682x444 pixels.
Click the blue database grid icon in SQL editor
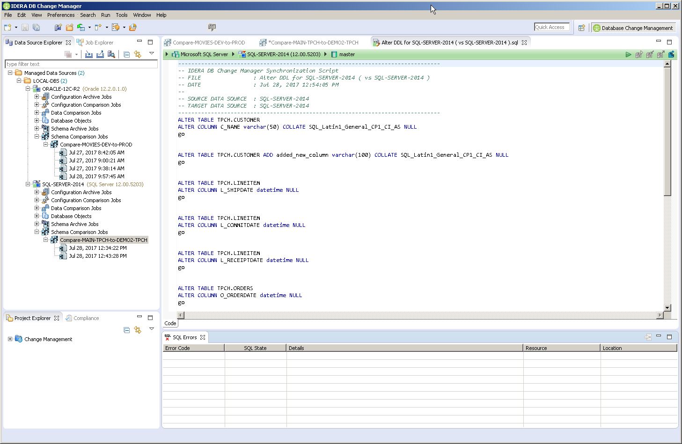point(671,54)
